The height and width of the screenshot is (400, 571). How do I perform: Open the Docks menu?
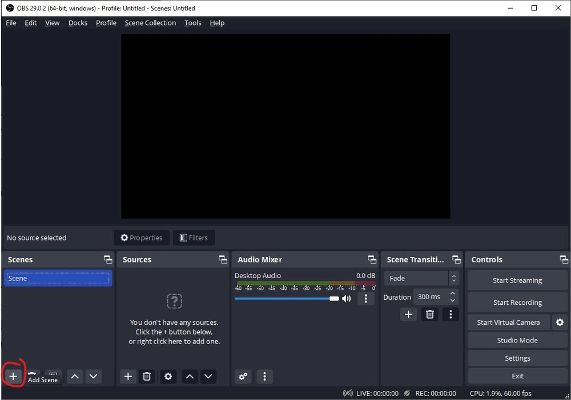[78, 23]
